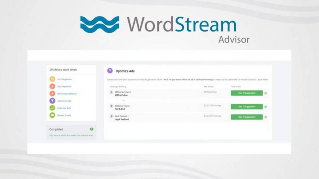Click the row number 2 badge
The image size is (319, 179).
point(111,106)
